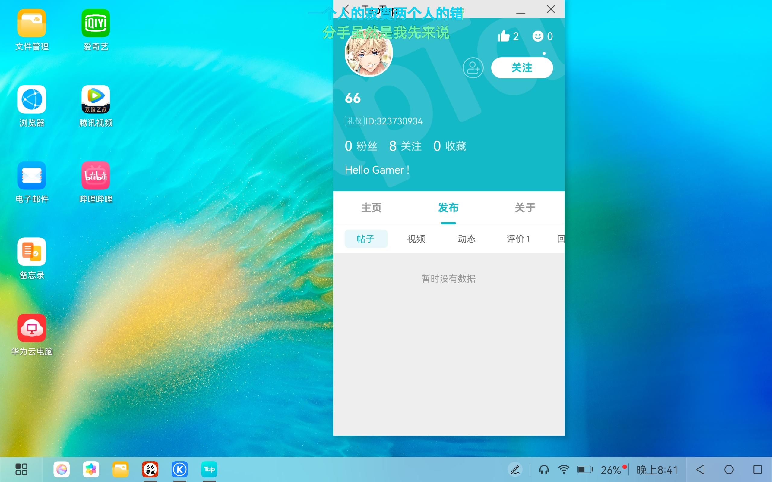View the 0 粉丝 followers list
The image size is (772, 482).
(x=361, y=146)
